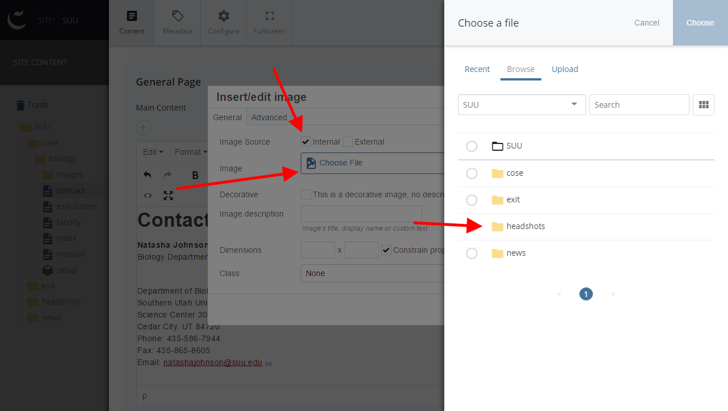
Task: Switch to the Upload tab
Action: (x=565, y=69)
